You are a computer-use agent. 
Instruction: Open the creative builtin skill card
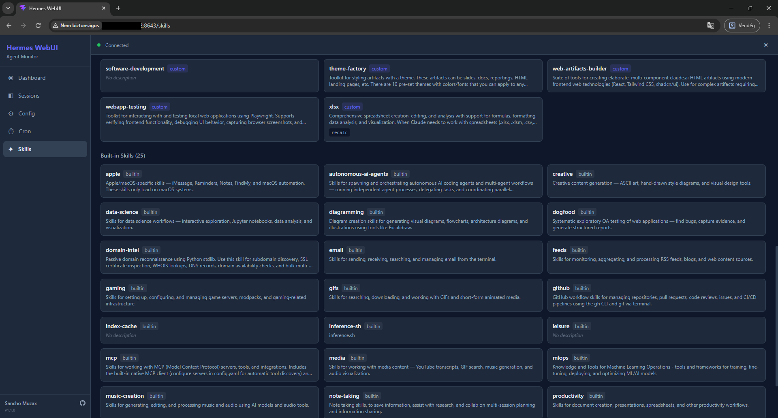point(656,181)
